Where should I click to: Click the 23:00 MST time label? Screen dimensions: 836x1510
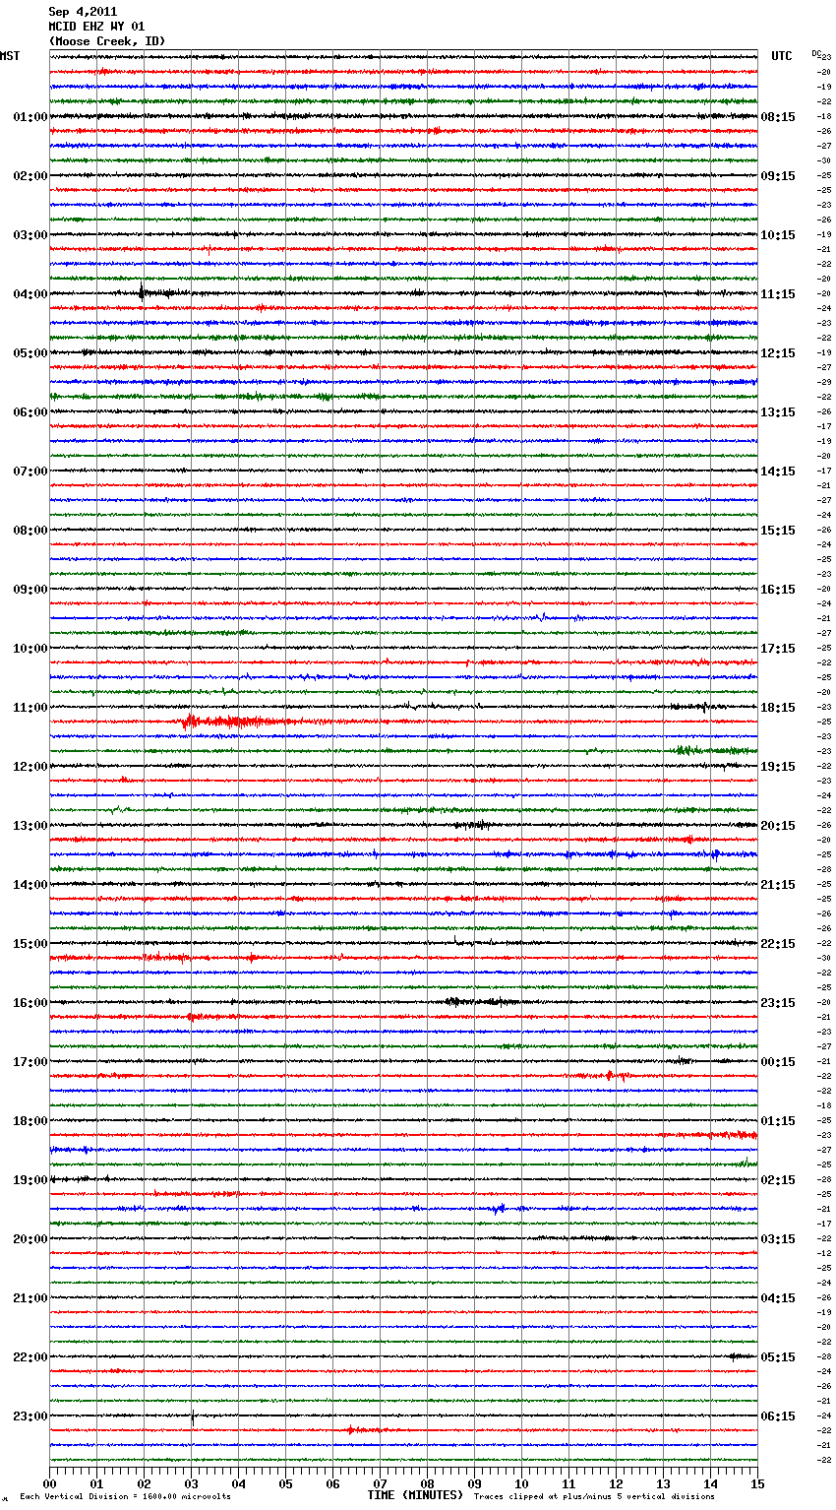coord(30,1416)
